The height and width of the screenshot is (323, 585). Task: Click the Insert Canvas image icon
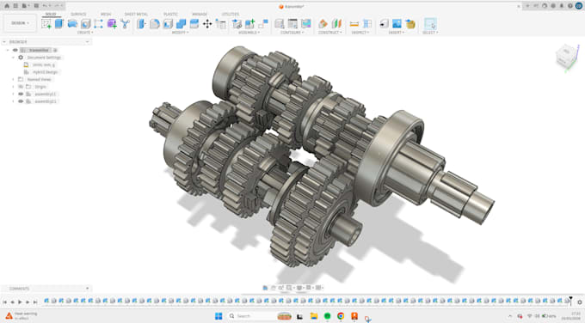(x=397, y=24)
